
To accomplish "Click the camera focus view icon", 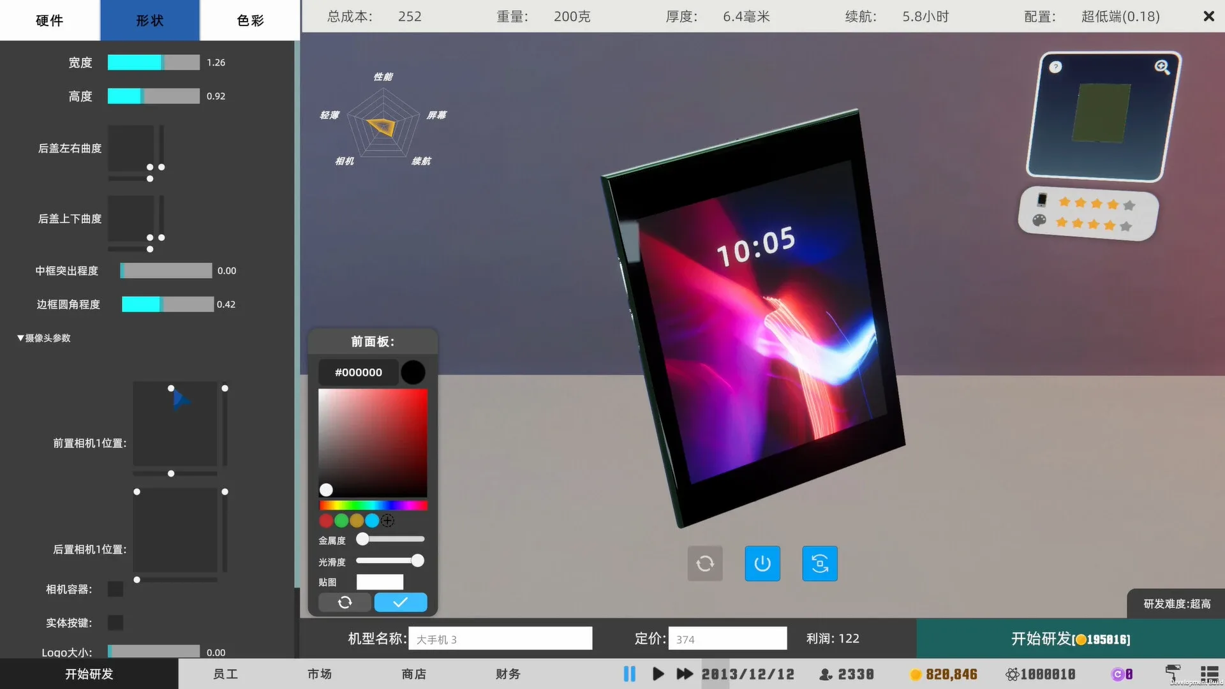I will coord(820,563).
